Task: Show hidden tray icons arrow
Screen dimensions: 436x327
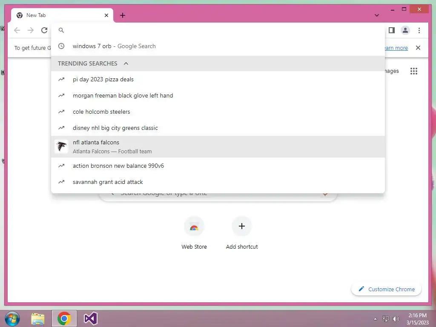Action: [375, 319]
